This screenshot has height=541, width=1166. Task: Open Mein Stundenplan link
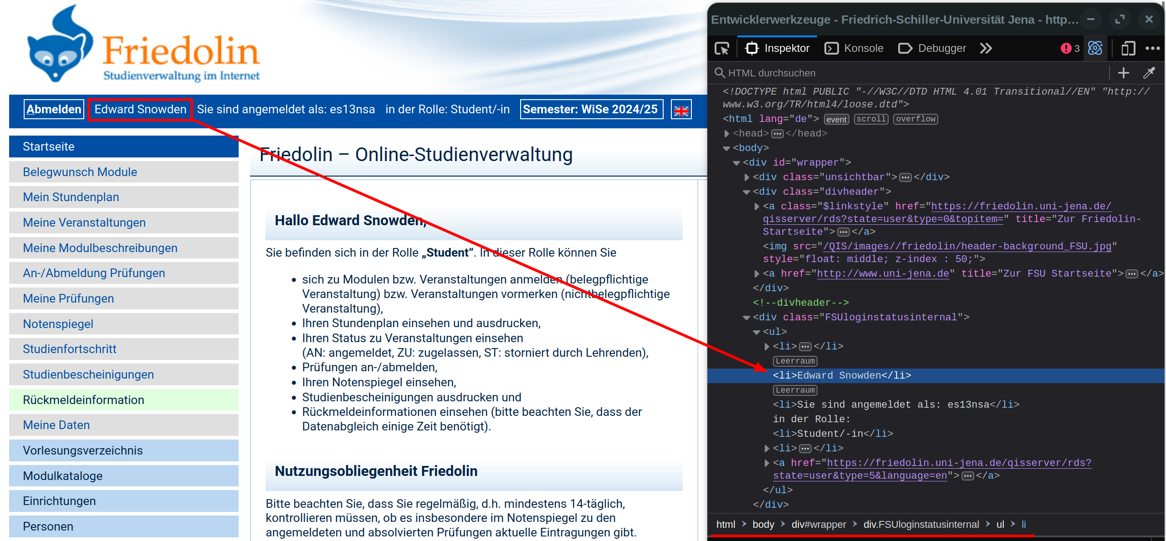pyautogui.click(x=124, y=197)
